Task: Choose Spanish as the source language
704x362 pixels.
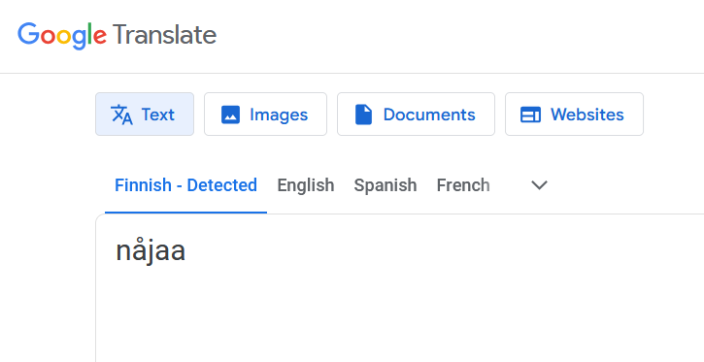Action: [x=386, y=185]
